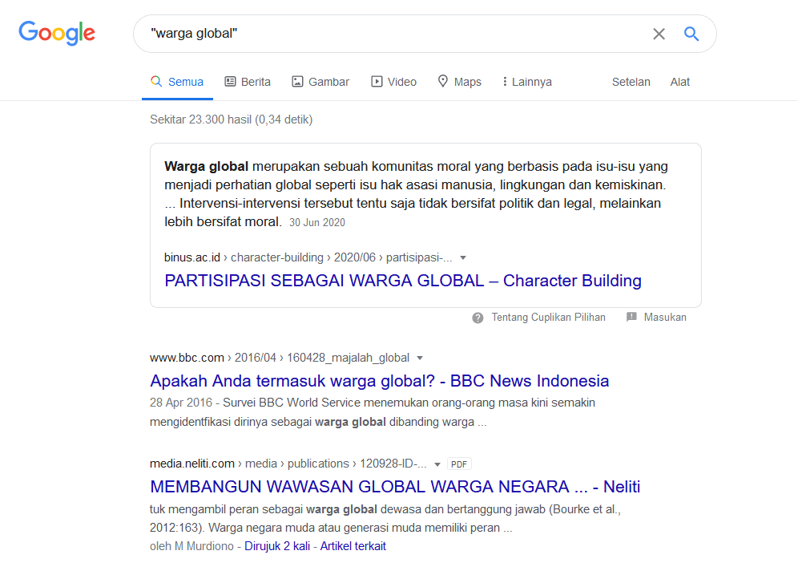Click the result count "Sekitar 23.300 hasil"
798x567 pixels.
coord(201,119)
